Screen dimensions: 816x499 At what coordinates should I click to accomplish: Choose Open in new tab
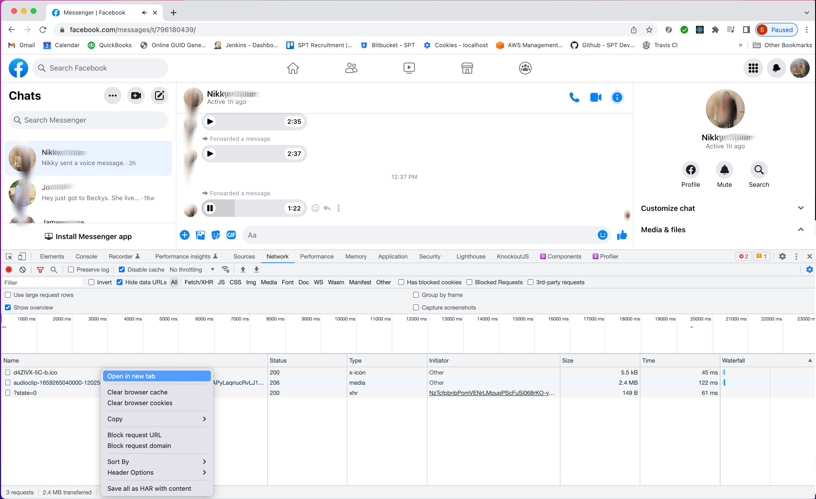pyautogui.click(x=156, y=376)
